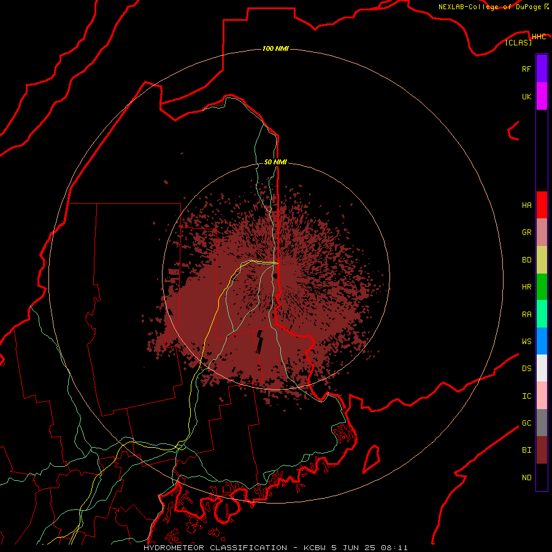This screenshot has height=552, width=552.
Task: Click the HYDROMETEOR CLASSIFICATION title text
Action: point(215,548)
